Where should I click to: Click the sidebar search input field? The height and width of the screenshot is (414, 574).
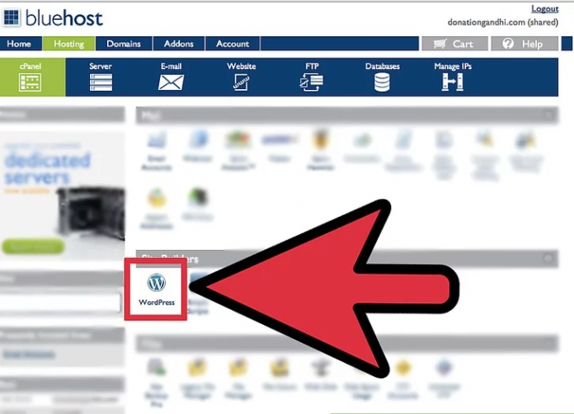tap(60, 303)
